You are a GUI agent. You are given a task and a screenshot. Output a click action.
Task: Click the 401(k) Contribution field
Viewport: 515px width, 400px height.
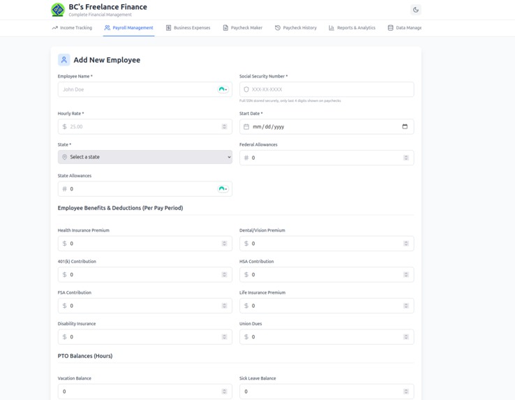145,275
